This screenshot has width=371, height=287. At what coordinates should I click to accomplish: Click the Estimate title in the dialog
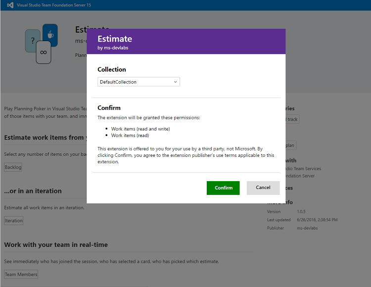[x=115, y=39]
